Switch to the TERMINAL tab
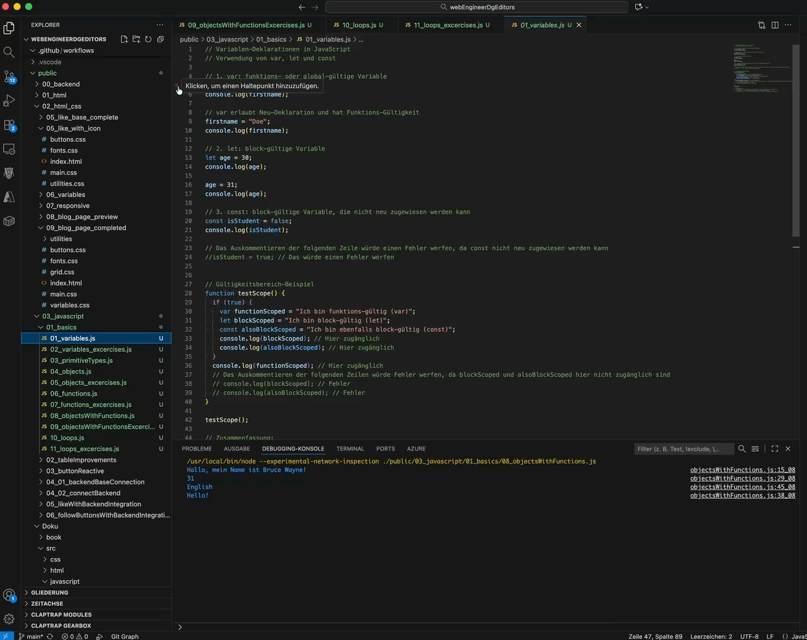The image size is (807, 640). [x=350, y=449]
